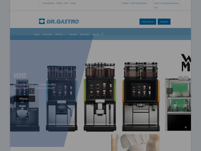Screen dimensions: 201x151
Task: Click the chef image below the slider
Action: (135, 143)
